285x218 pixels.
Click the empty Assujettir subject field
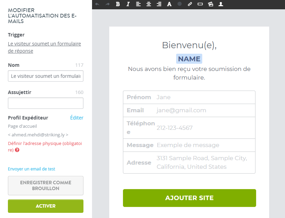46,103
